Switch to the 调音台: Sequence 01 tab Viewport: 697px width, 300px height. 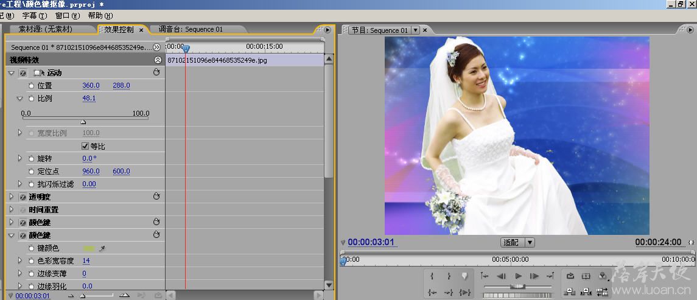[191, 29]
